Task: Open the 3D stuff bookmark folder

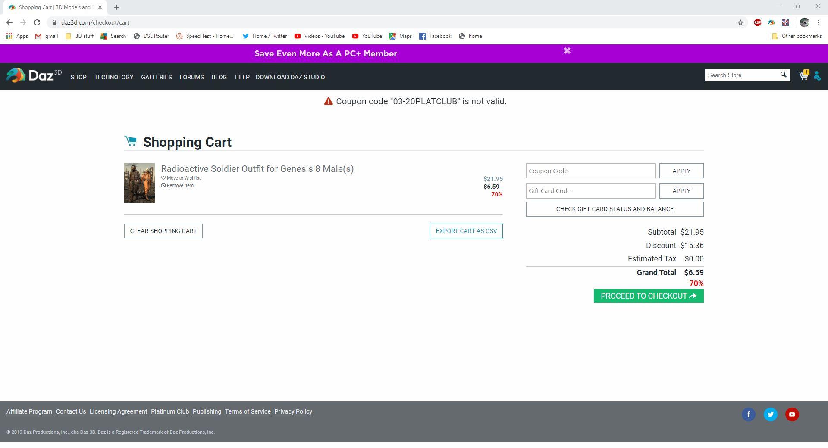Action: (x=79, y=36)
